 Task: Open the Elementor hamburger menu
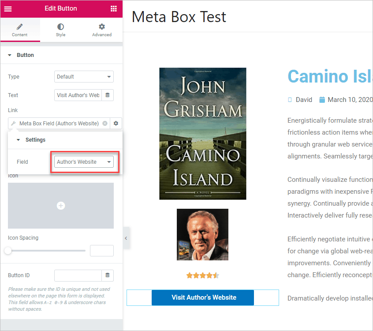8,9
